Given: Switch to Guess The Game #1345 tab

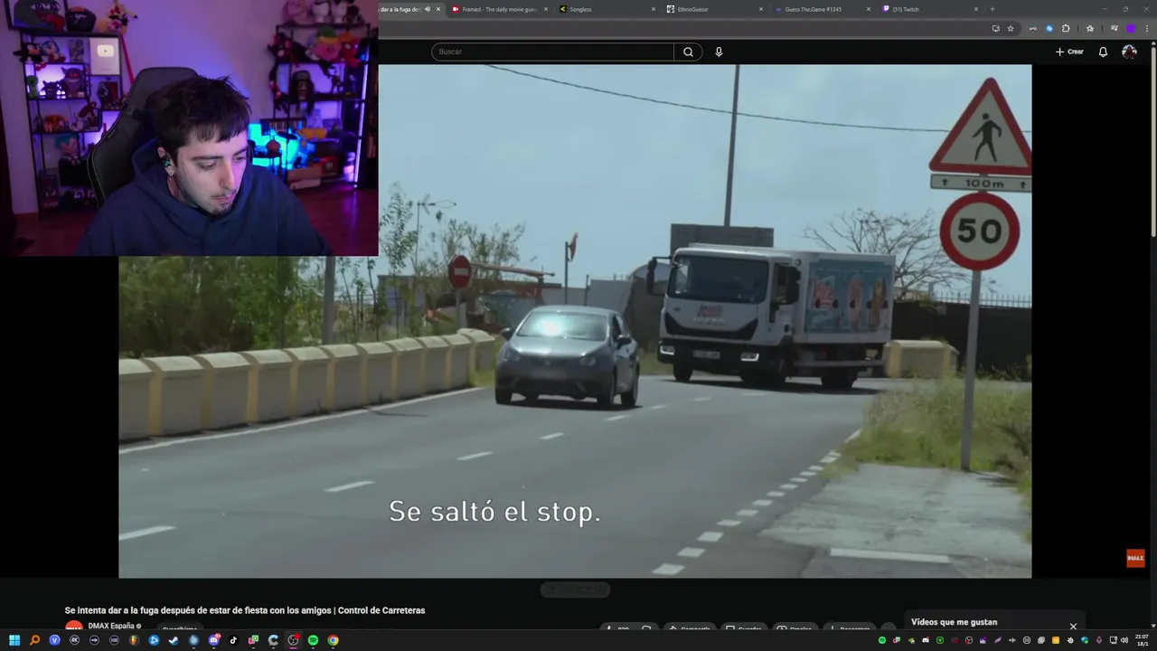Looking at the screenshot, I should [x=821, y=9].
